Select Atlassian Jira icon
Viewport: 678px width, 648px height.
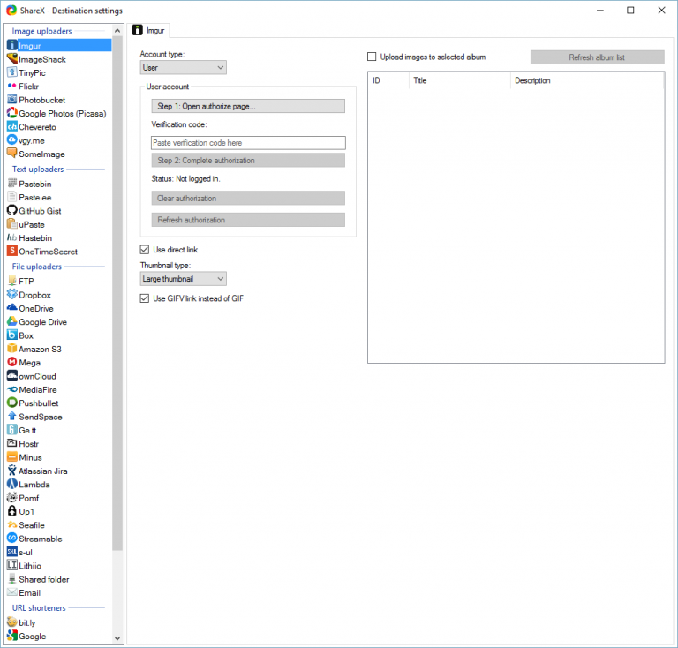[12, 471]
